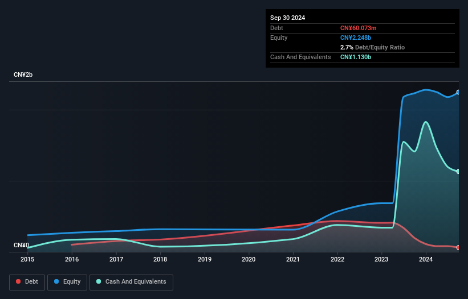The height and width of the screenshot is (299, 468).
Task: Click the Equity row label in tooltip
Action: pos(279,38)
